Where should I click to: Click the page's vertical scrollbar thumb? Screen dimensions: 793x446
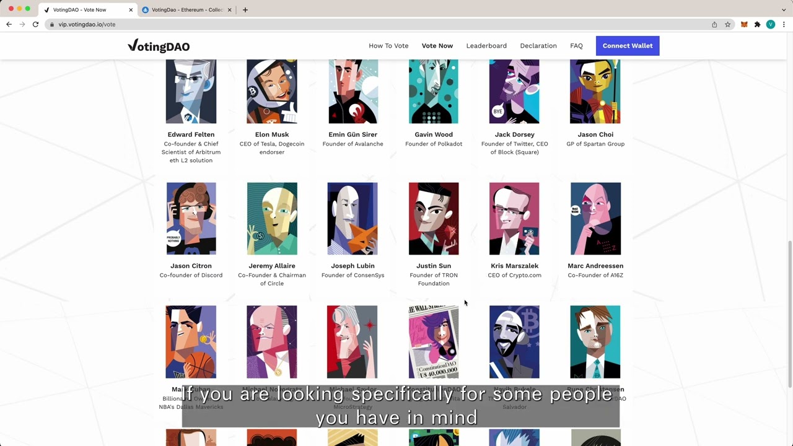click(789, 315)
